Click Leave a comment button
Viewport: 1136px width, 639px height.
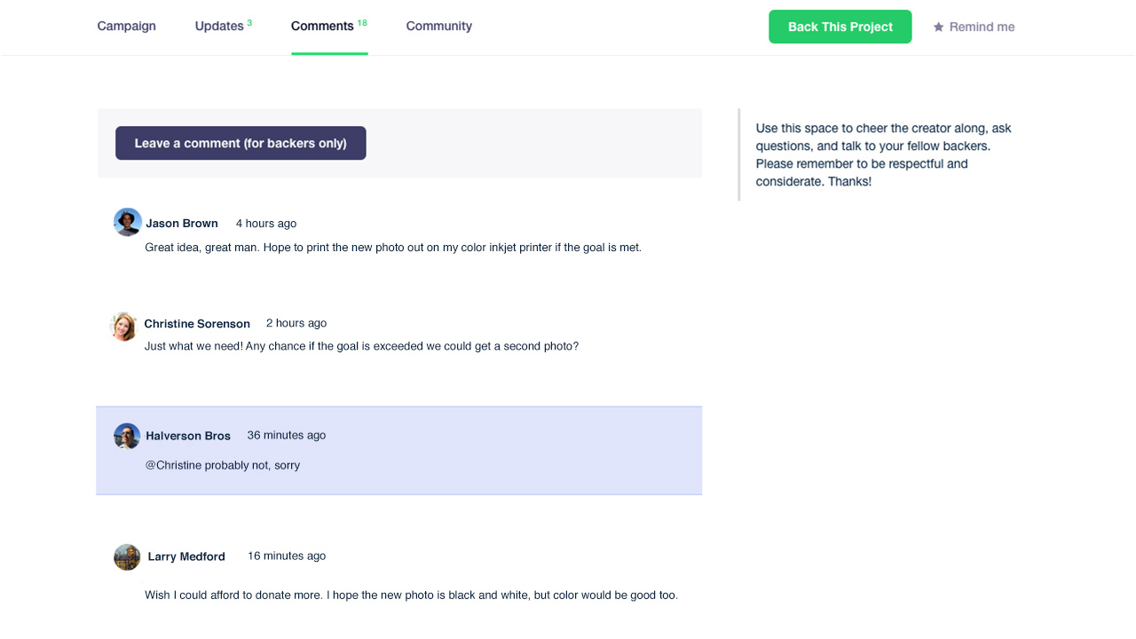[x=241, y=143]
